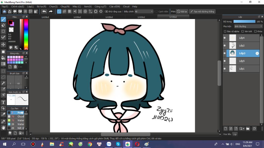
Task: Enable the radial snap guide
Action: (x=80, y=11)
